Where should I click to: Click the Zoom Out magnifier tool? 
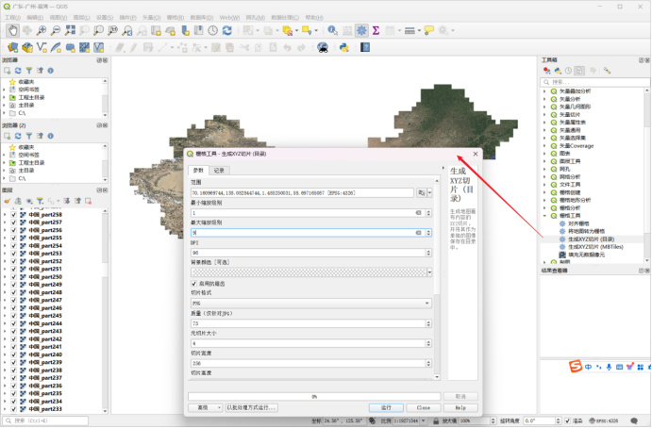click(56, 30)
